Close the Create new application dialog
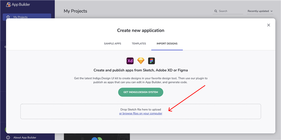 [x=268, y=25]
